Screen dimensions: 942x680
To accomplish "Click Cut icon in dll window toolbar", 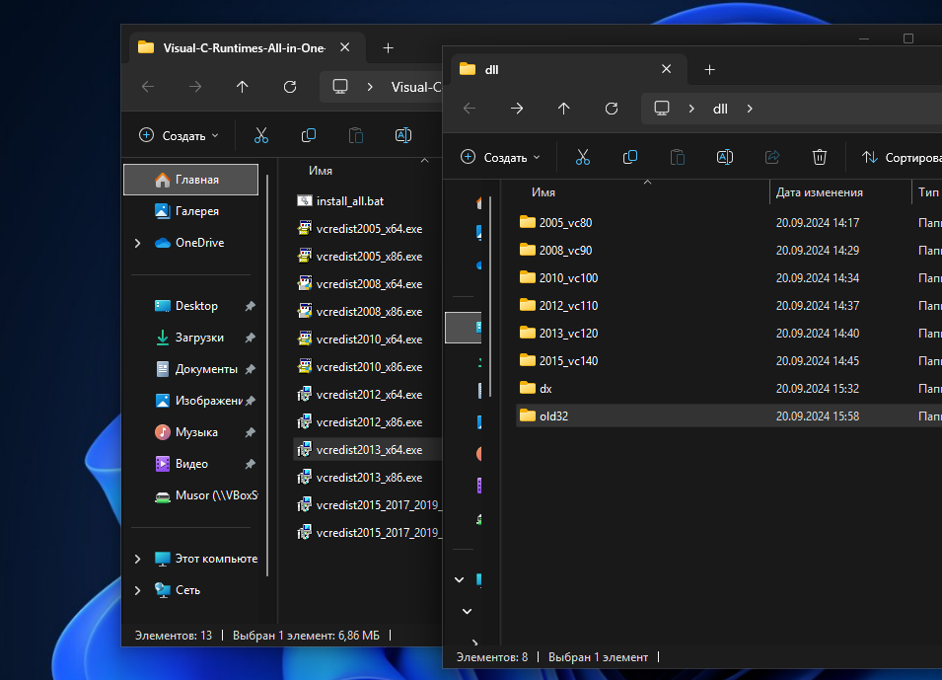I will 582,158.
